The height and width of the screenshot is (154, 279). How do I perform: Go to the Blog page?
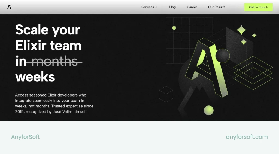172,7
